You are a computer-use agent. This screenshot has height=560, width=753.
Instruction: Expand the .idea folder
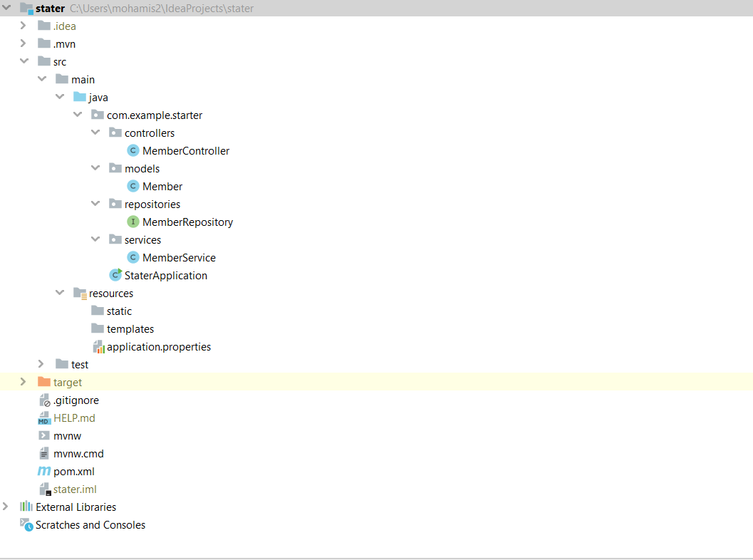click(23, 26)
